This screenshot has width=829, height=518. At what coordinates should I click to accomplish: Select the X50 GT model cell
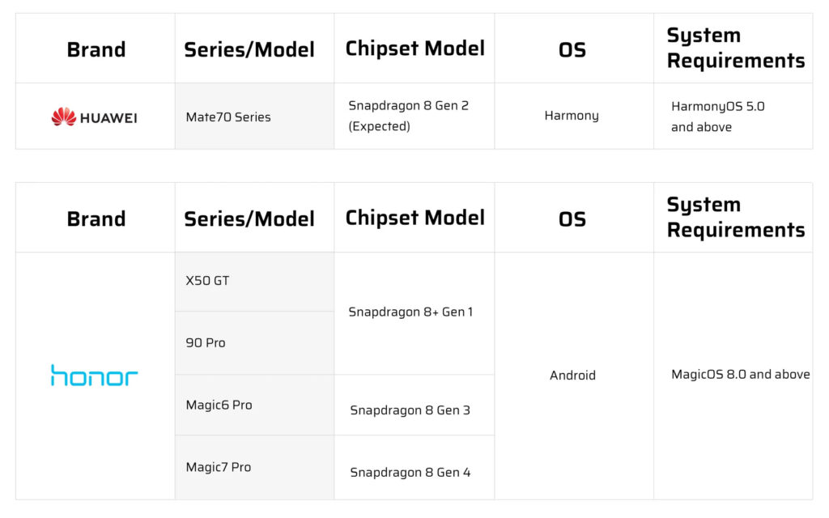point(208,281)
